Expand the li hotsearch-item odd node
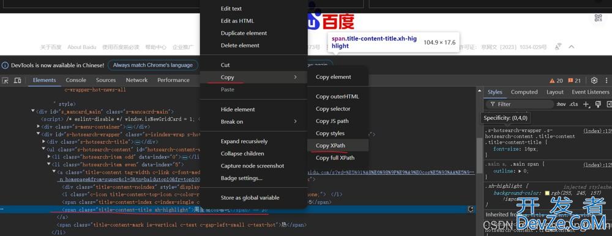612x236 pixels. [49, 157]
